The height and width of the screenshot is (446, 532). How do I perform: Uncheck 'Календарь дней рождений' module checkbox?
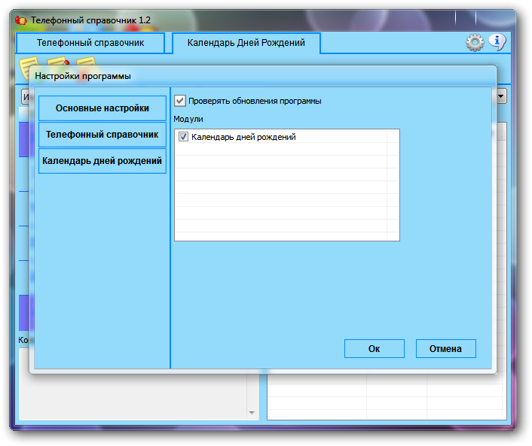(183, 137)
